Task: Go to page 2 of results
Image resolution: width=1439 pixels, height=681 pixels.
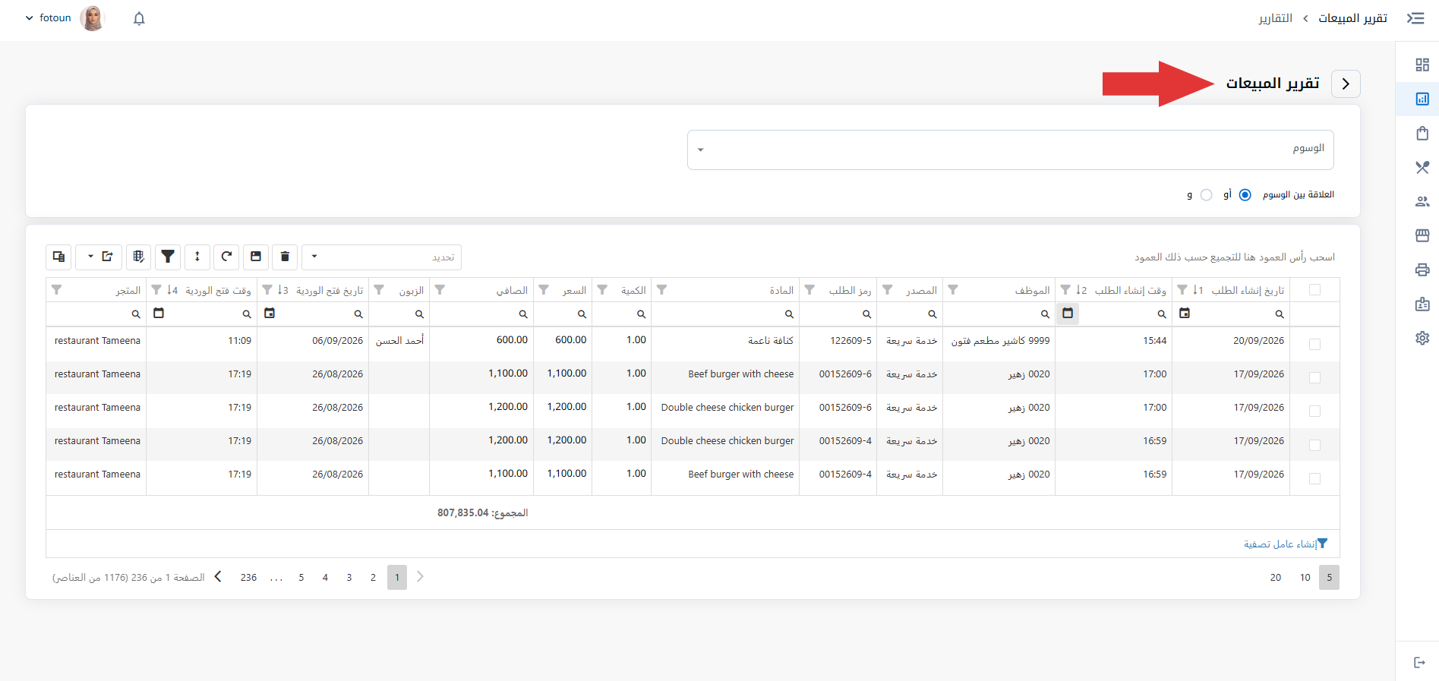Action: click(373, 578)
